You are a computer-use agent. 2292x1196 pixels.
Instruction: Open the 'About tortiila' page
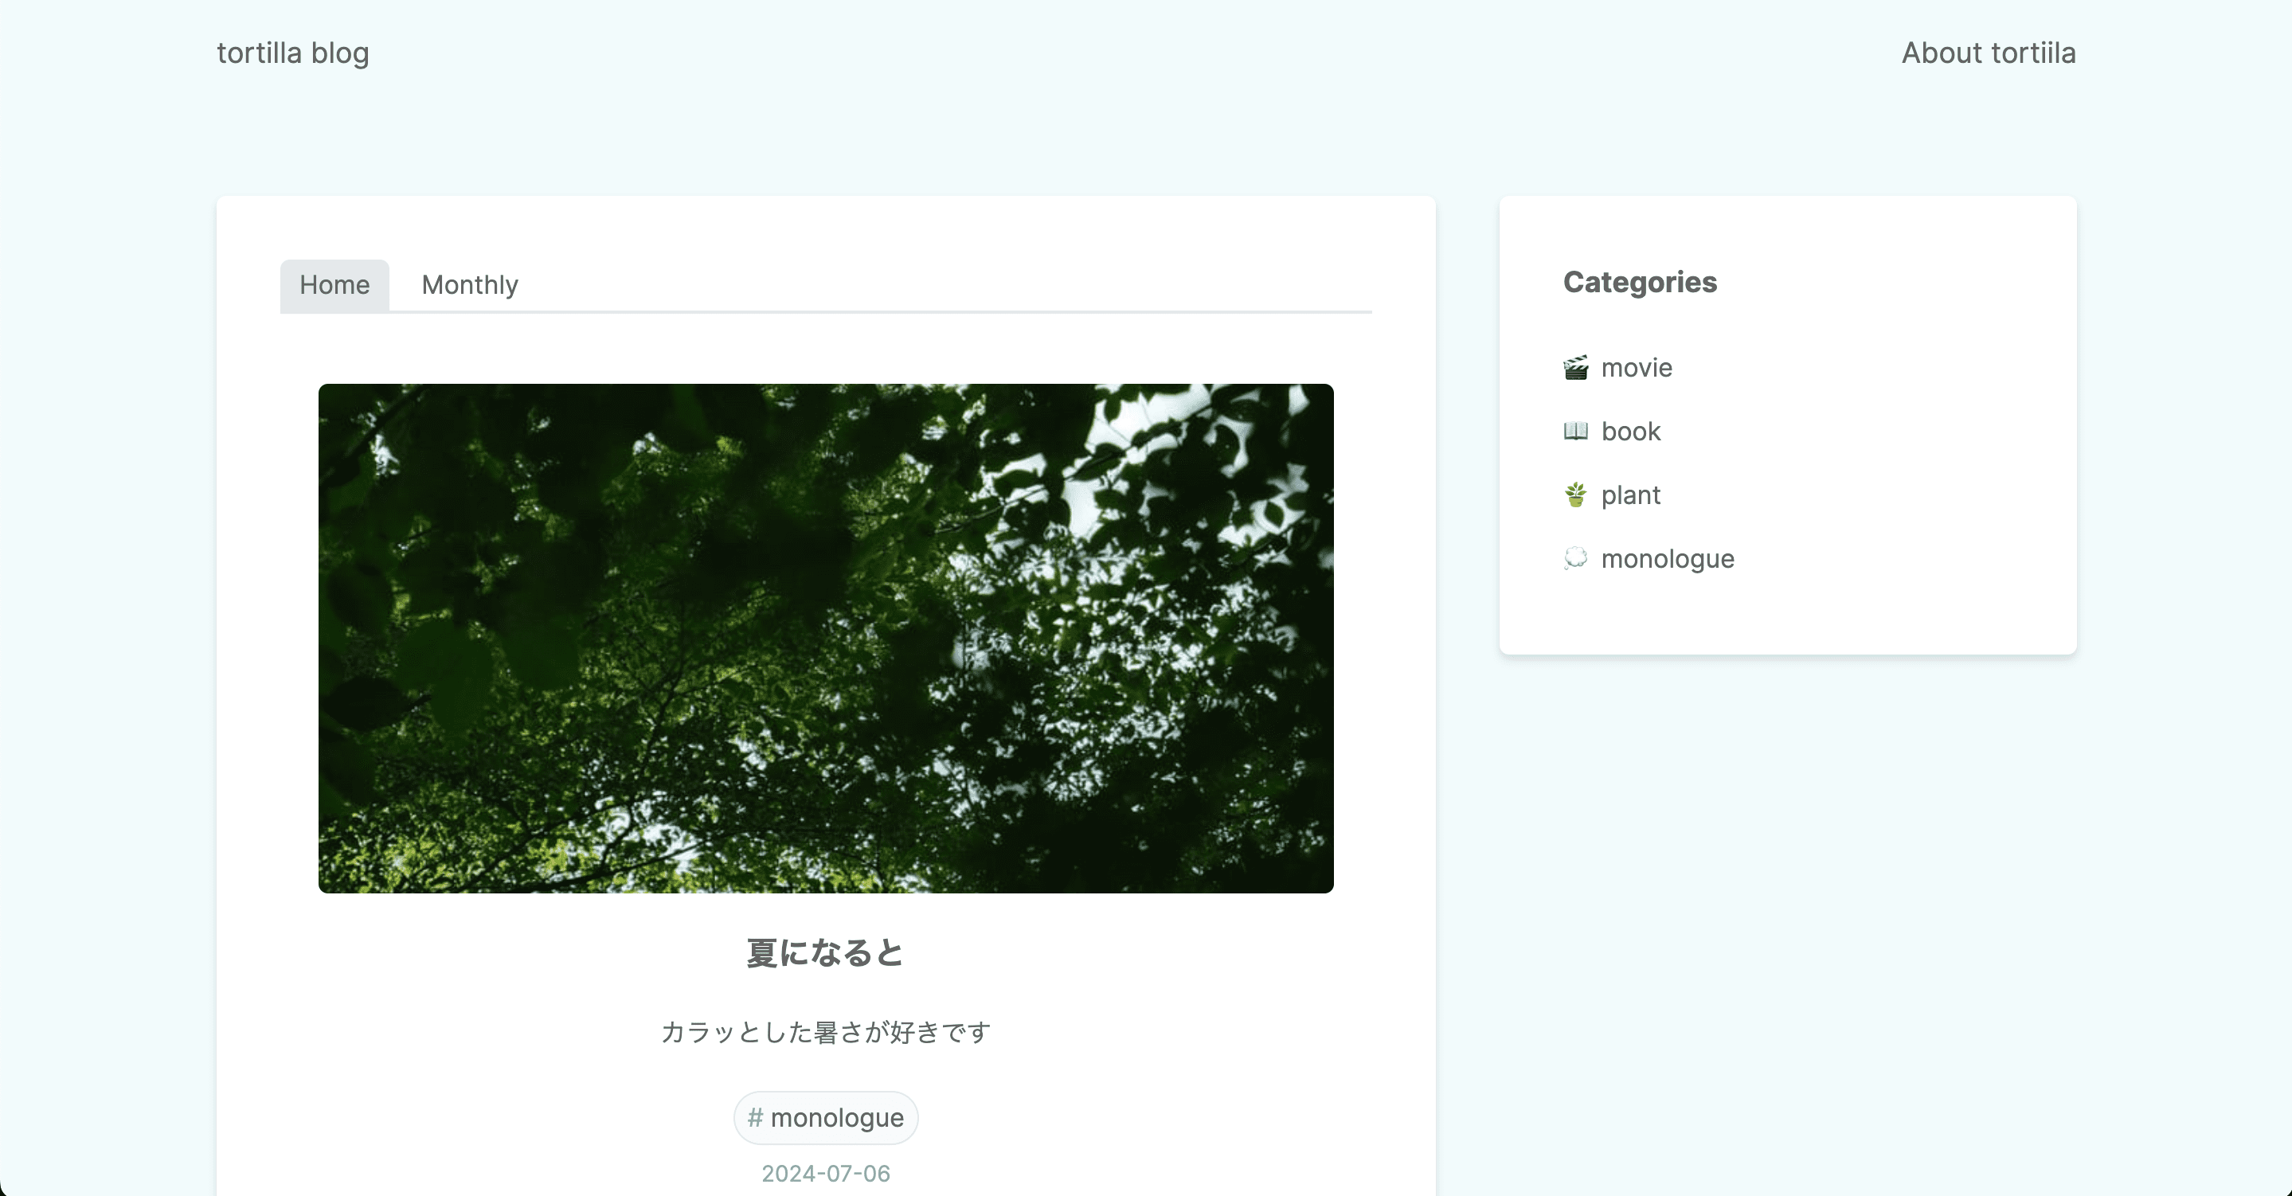(1989, 53)
